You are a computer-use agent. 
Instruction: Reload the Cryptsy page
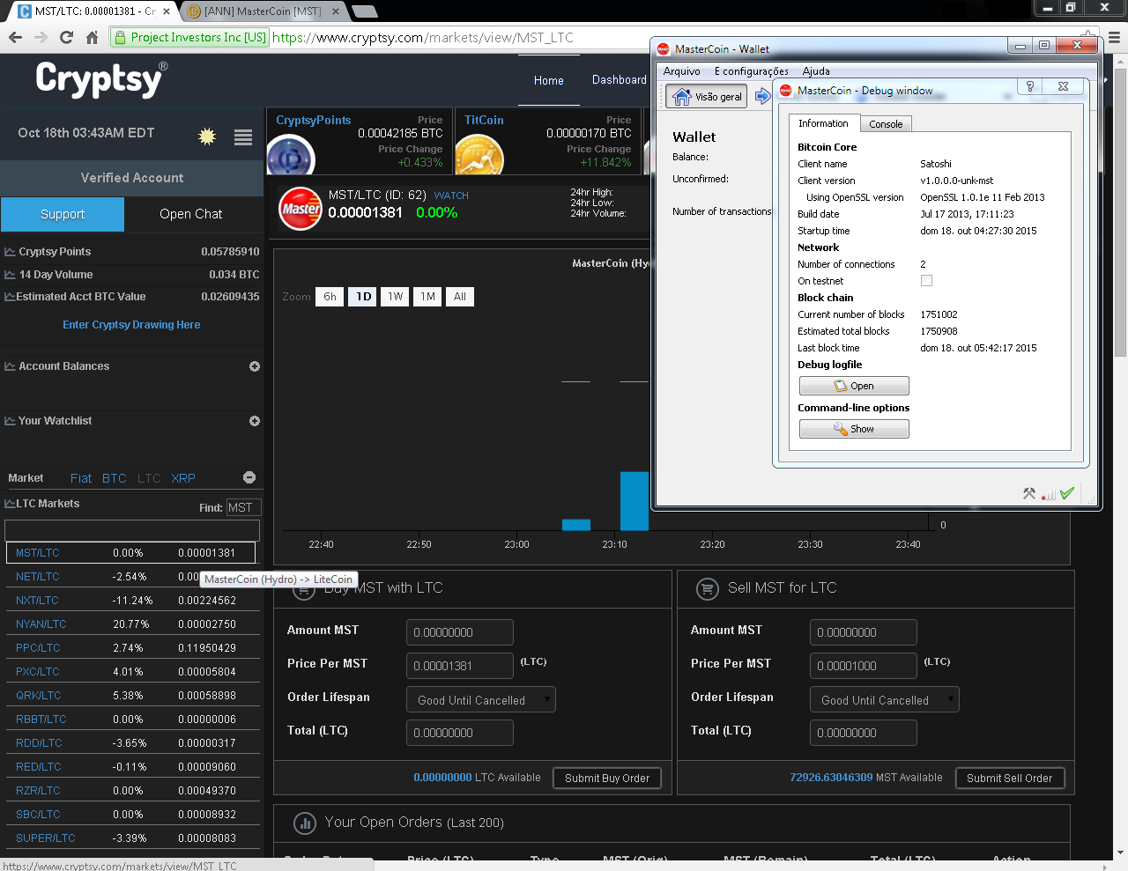pos(66,37)
